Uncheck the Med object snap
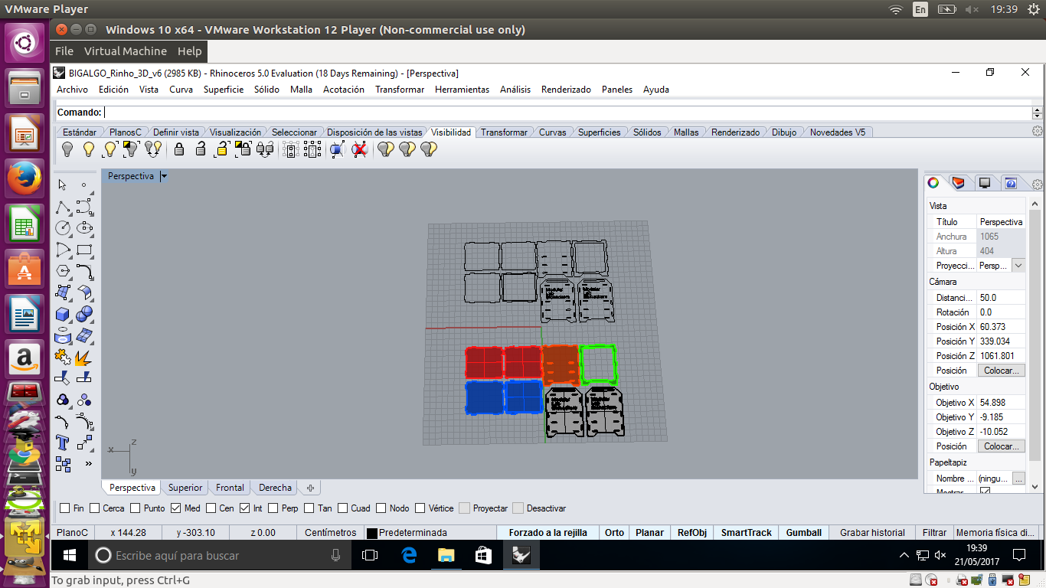 [175, 508]
